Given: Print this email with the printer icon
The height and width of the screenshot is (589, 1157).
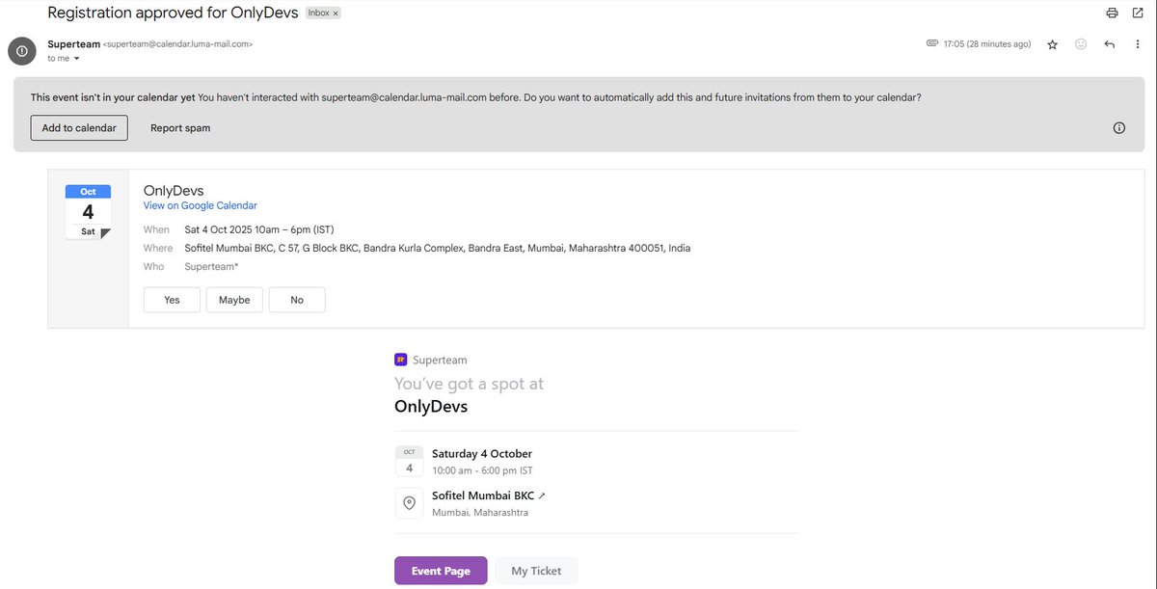Looking at the screenshot, I should point(1112,13).
